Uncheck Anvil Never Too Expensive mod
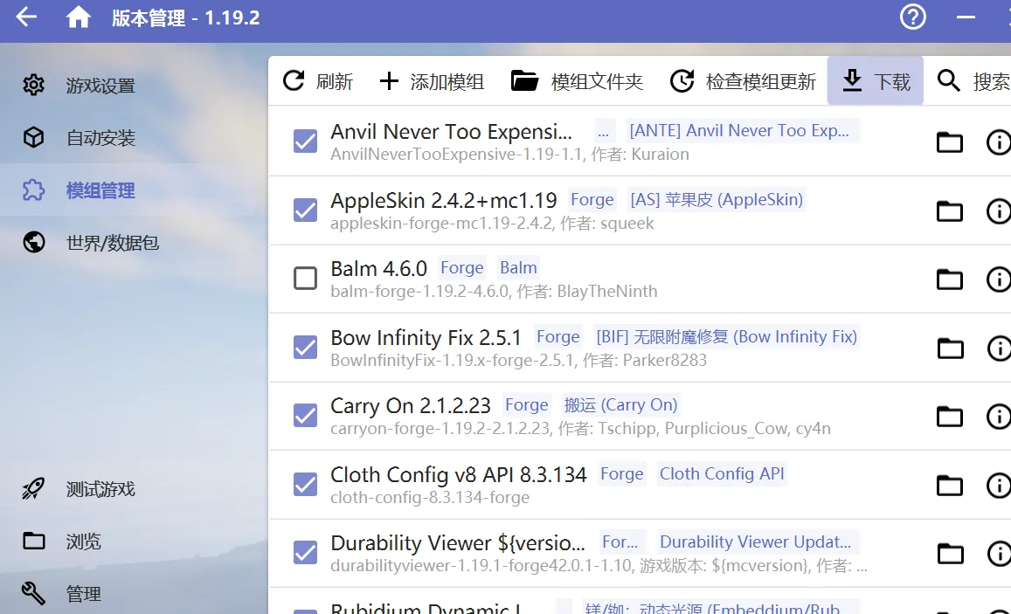Screen dimensions: 1011x614 pyautogui.click(x=305, y=141)
